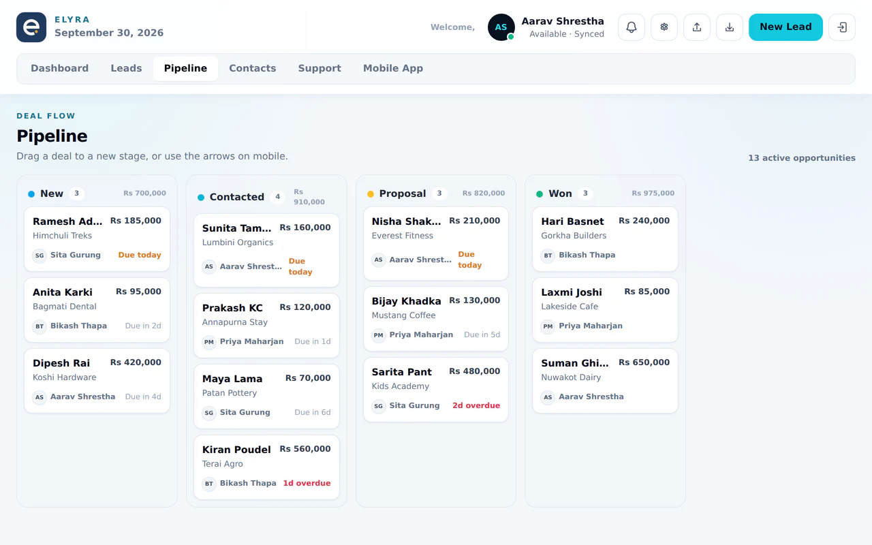Create a lead with New Lead button
This screenshot has height=545, width=872.
point(785,27)
